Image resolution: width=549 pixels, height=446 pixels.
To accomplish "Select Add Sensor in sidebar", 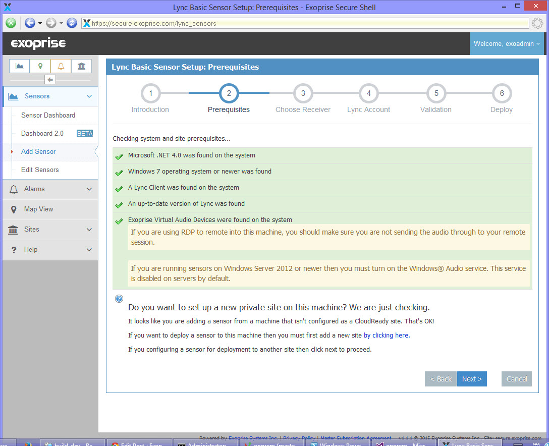I will pos(38,151).
